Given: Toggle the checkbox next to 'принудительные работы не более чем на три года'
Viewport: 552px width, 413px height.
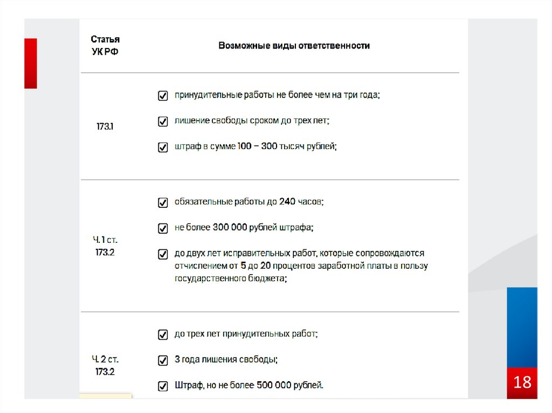Looking at the screenshot, I should click(162, 96).
